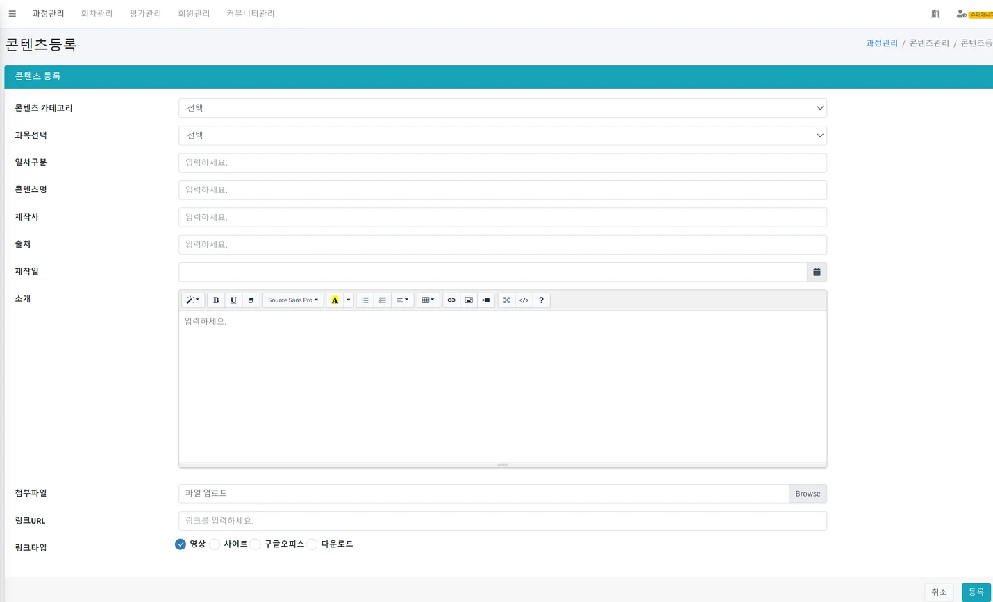Viewport: 993px width, 602px height.
Task: Open the insert table menu
Action: [x=428, y=300]
